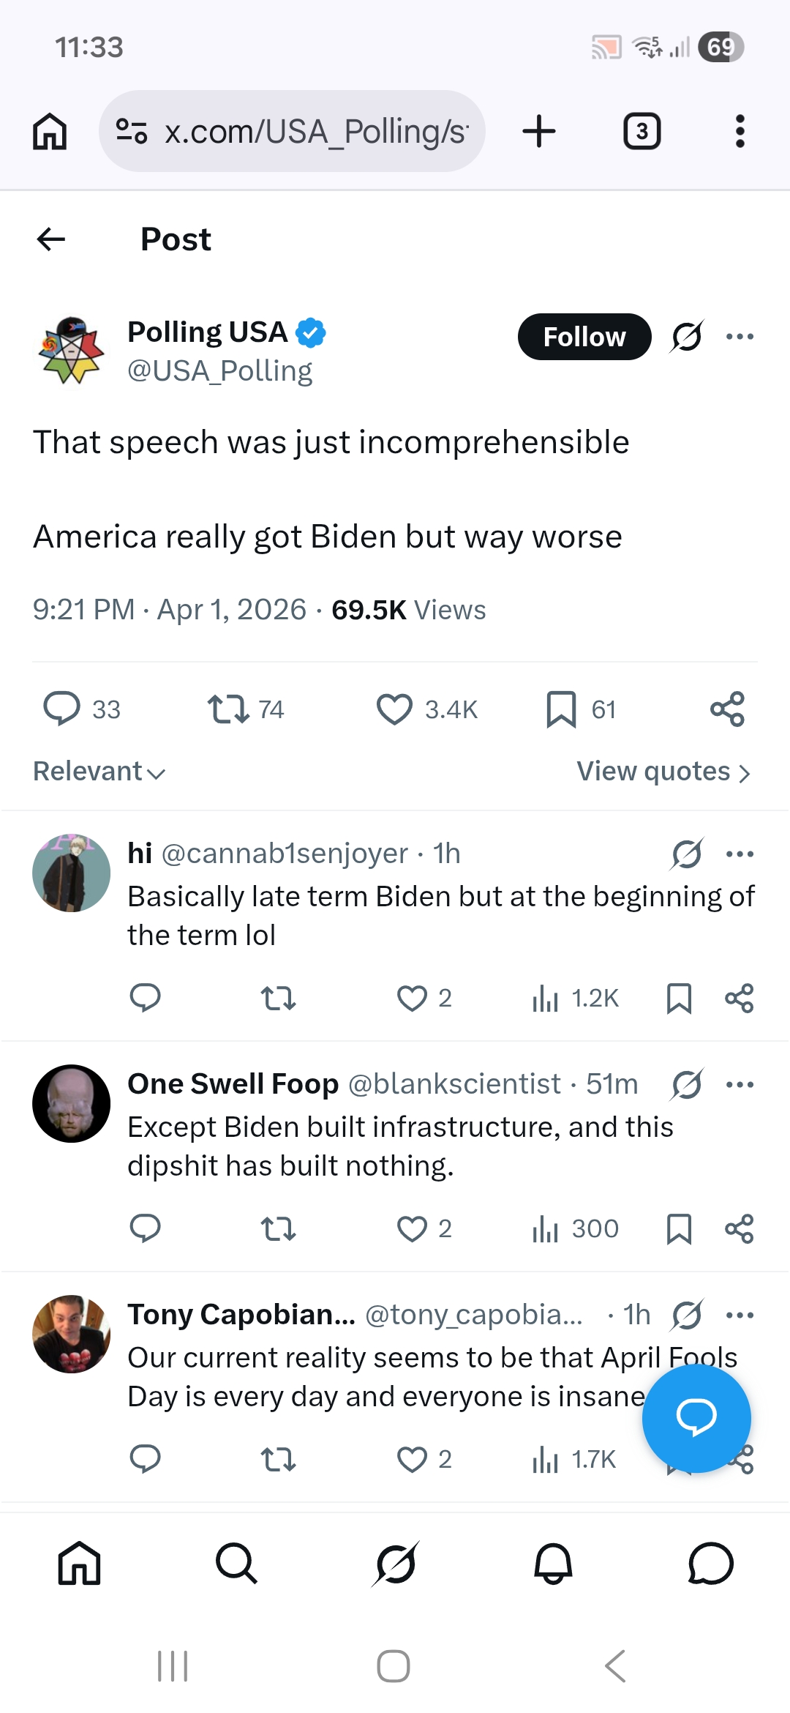Open @USA_Polling's profile
The width and height of the screenshot is (790, 1713).
[219, 370]
